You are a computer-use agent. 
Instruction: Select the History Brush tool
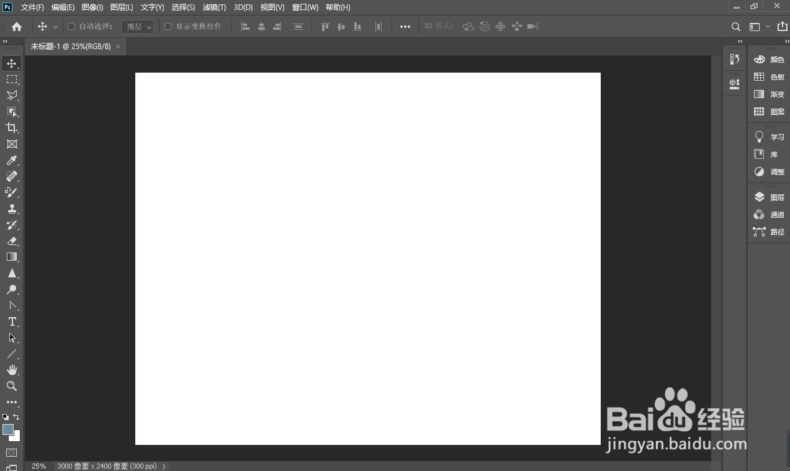coord(12,225)
